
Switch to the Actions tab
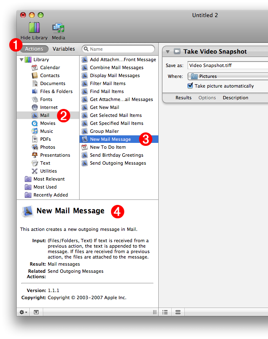click(x=34, y=49)
